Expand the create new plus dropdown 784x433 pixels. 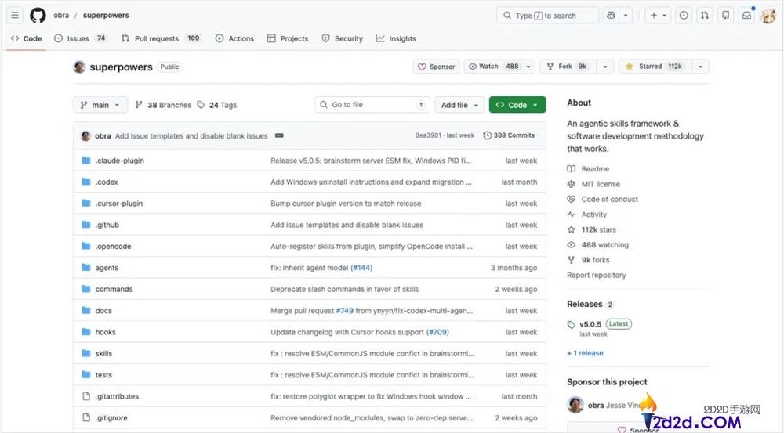(x=657, y=15)
